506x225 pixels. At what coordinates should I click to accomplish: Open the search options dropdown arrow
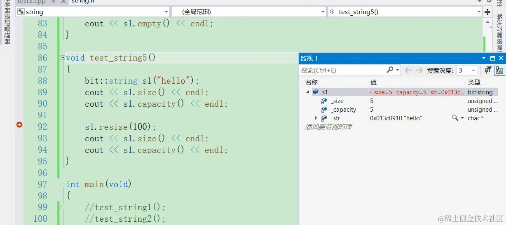397,70
